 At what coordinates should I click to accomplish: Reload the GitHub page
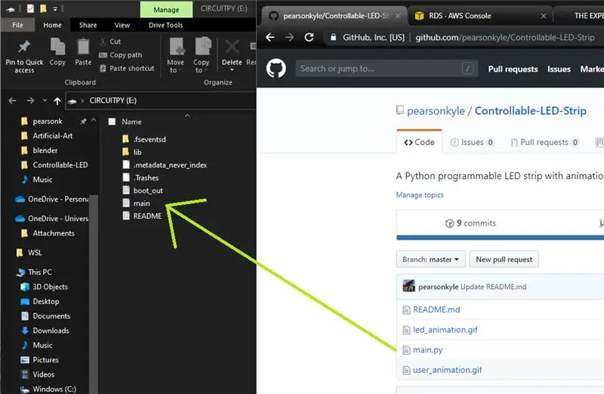pos(309,37)
